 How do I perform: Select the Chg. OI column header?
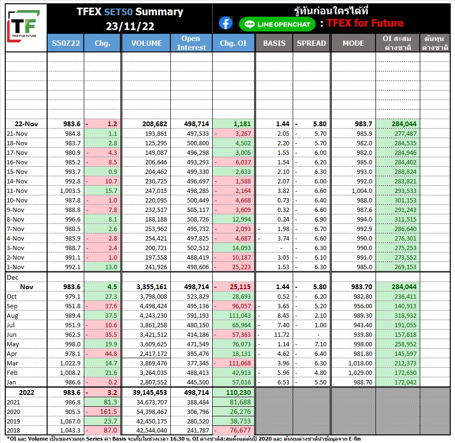point(233,43)
